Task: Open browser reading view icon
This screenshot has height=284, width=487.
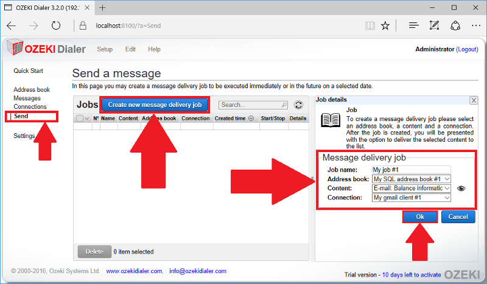Action: coord(370,26)
